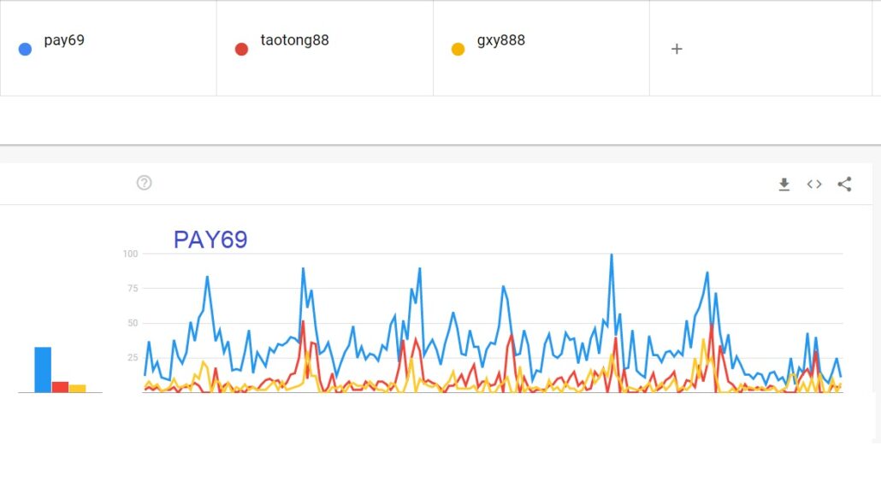Edit the pay69 search term

pos(64,40)
